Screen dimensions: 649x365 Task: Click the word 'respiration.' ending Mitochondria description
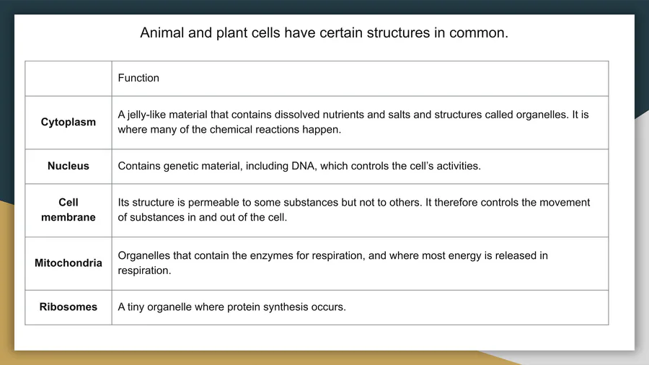pyautogui.click(x=144, y=271)
